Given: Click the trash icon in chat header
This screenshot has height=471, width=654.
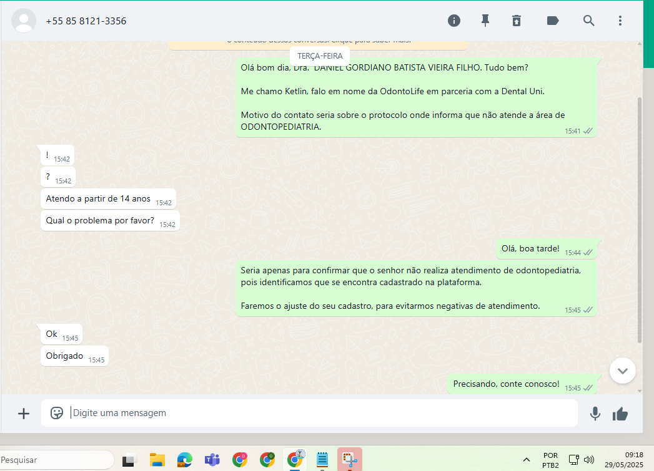Looking at the screenshot, I should coord(517,21).
